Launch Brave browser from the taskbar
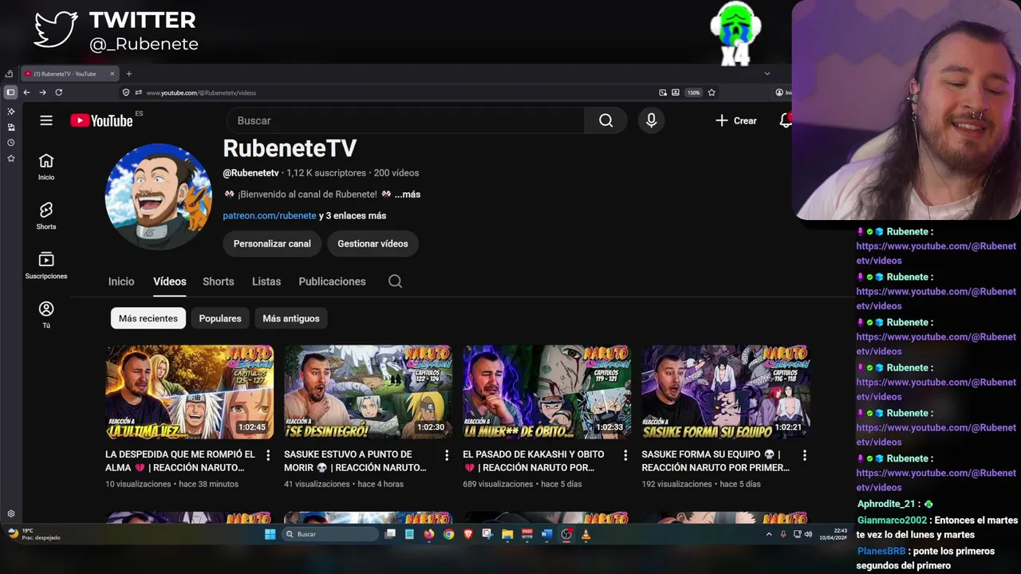The width and height of the screenshot is (1021, 574). 468,534
